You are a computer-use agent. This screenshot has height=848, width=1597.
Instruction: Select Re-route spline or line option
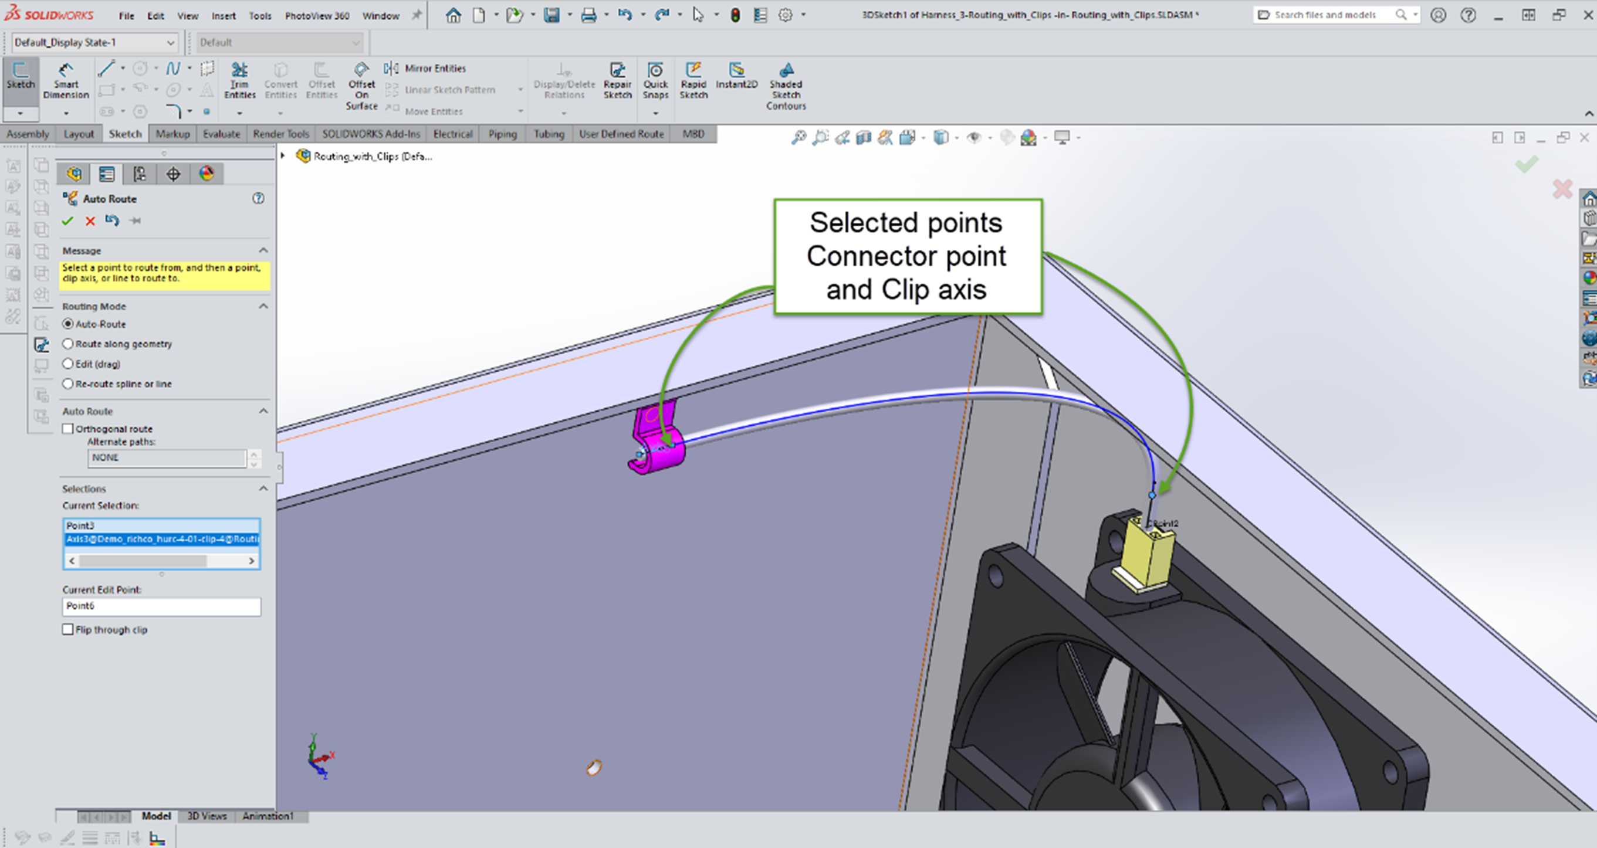point(68,384)
